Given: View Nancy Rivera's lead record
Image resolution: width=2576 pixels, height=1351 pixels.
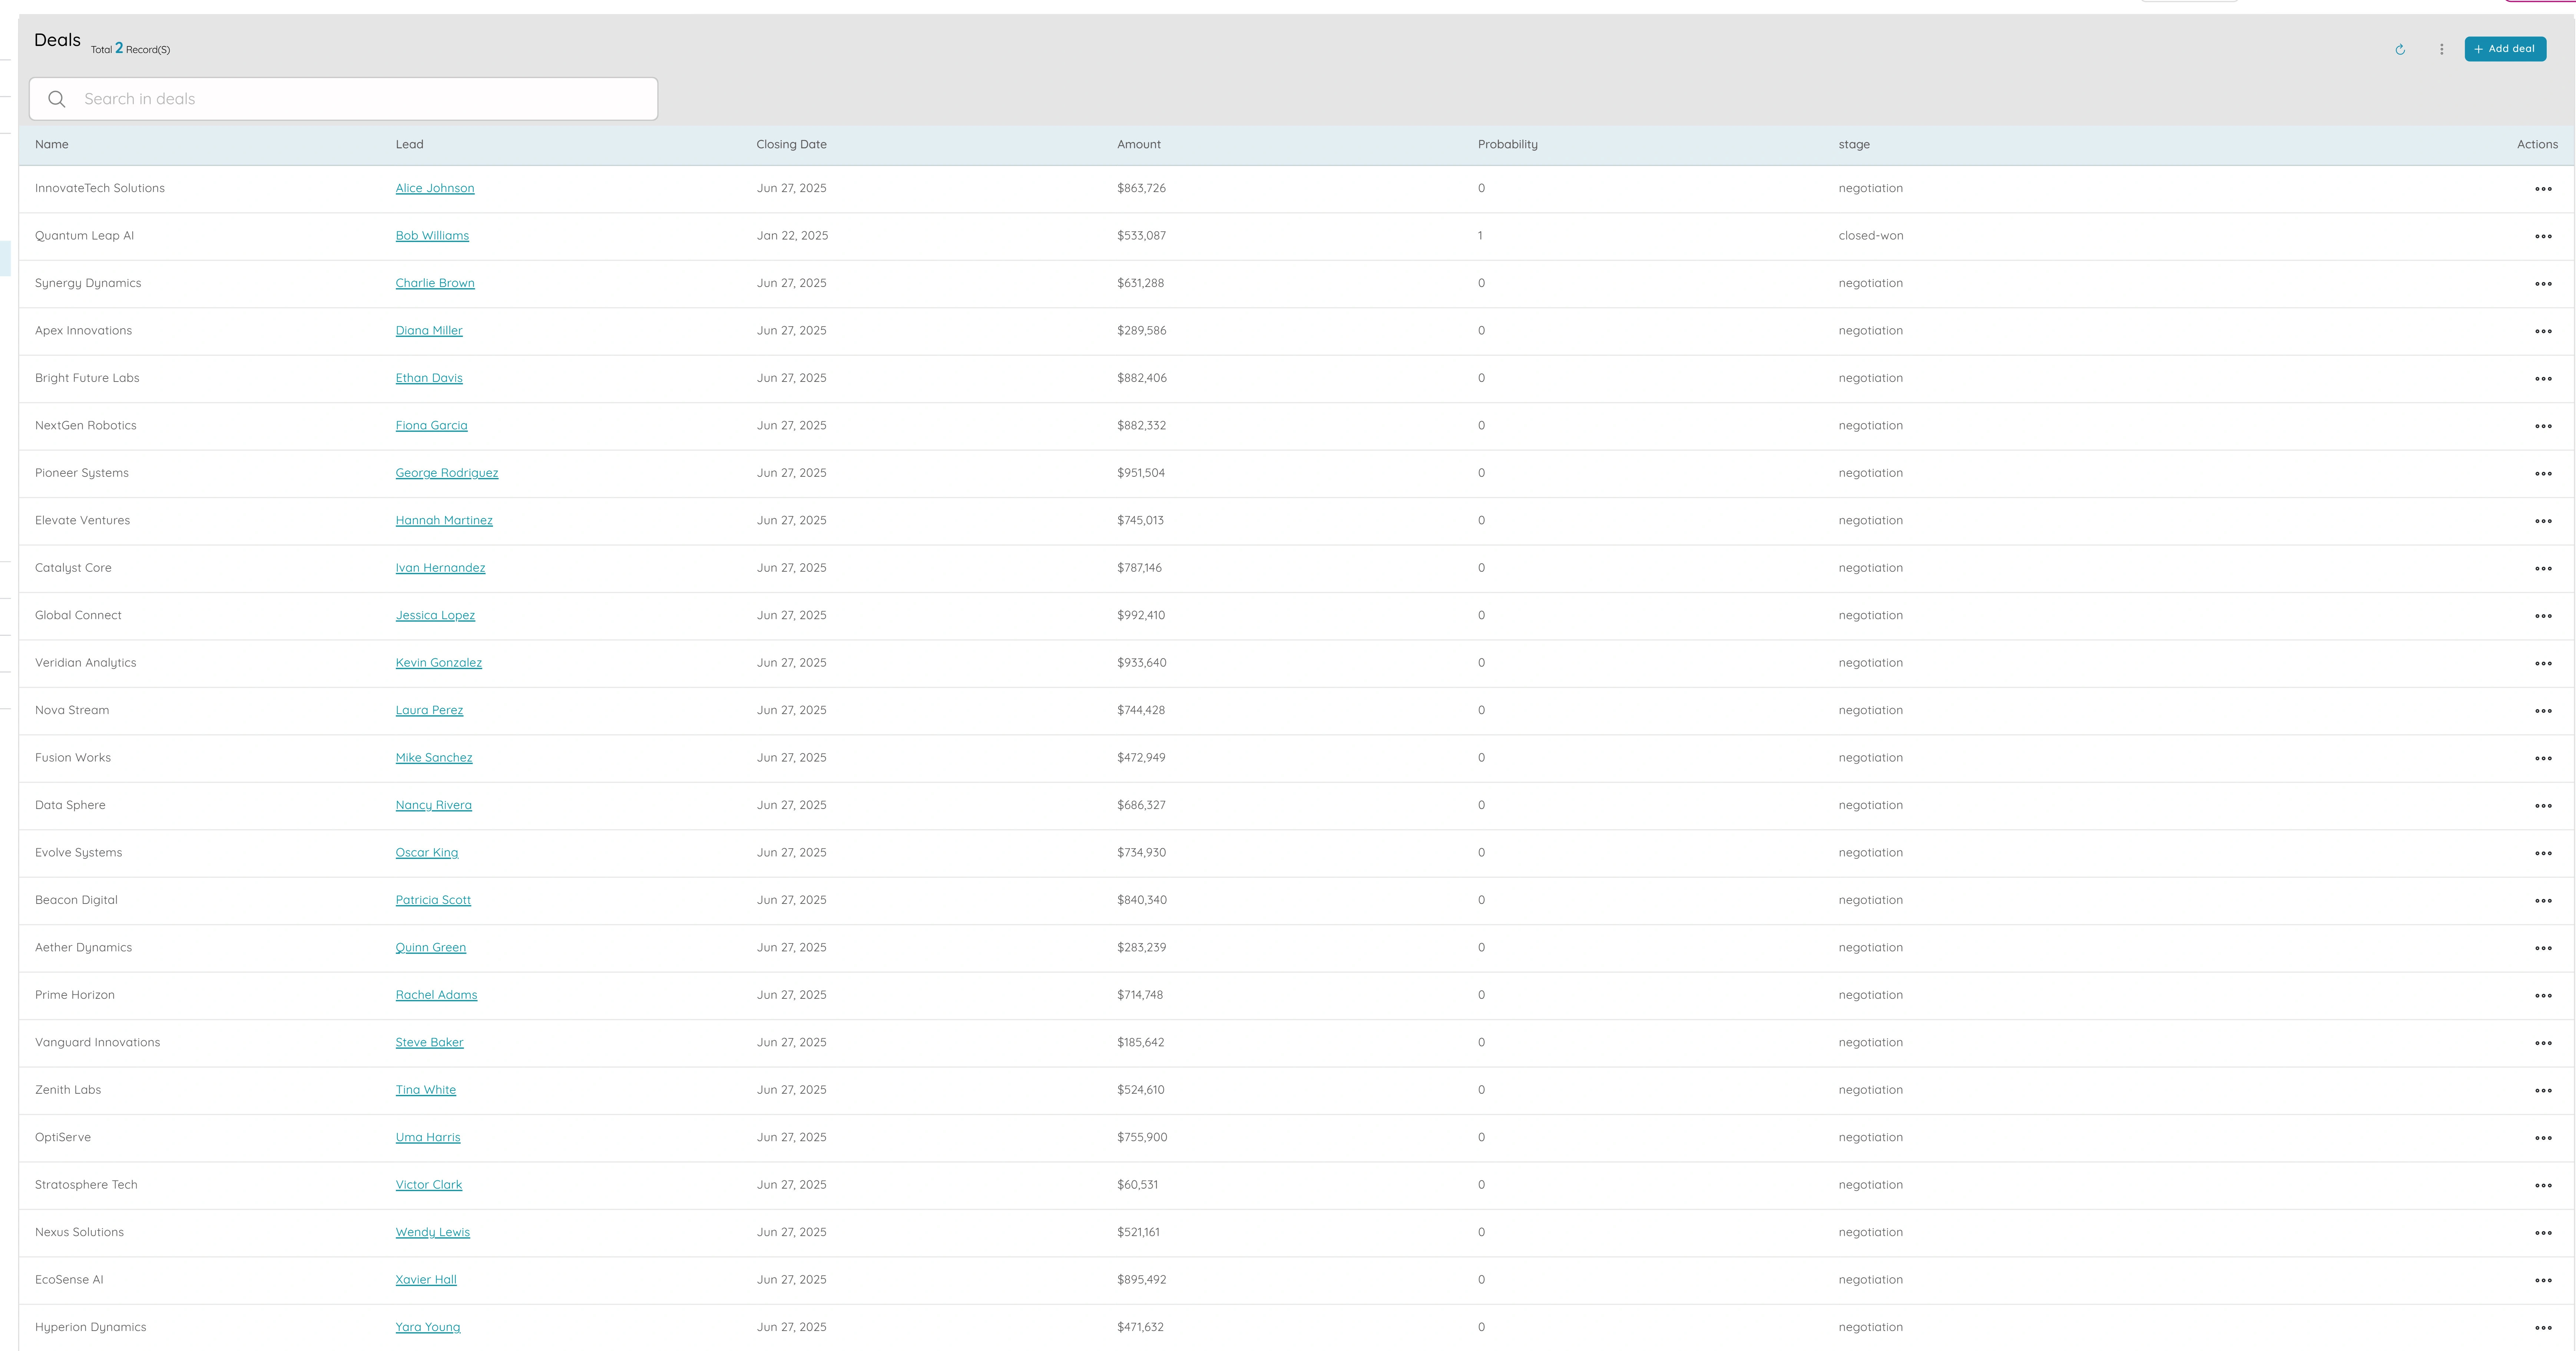Looking at the screenshot, I should [433, 804].
